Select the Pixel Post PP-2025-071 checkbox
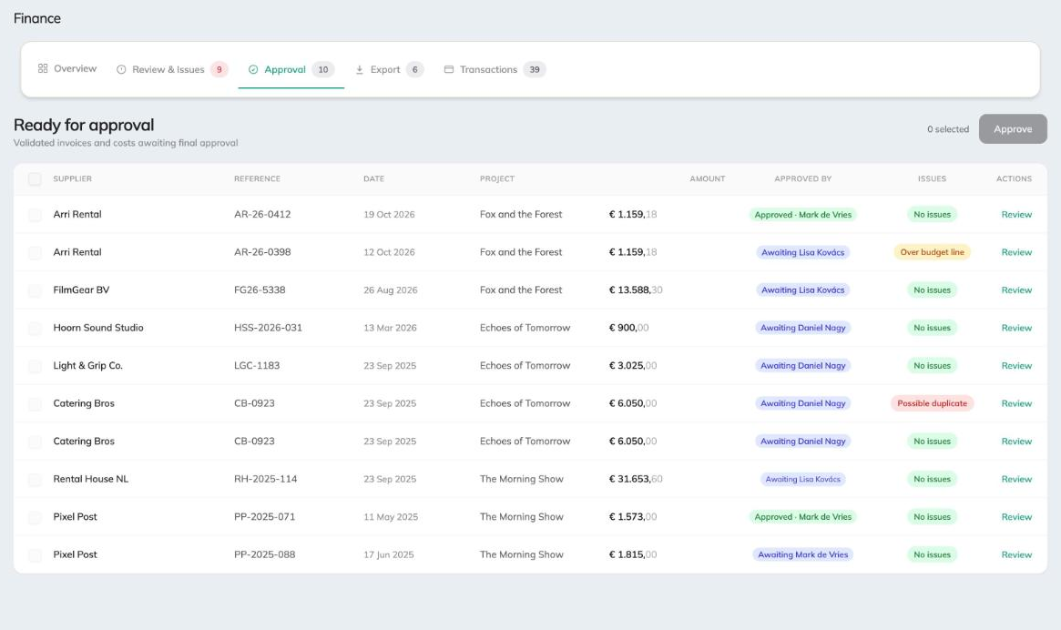The width and height of the screenshot is (1061, 630). point(35,517)
